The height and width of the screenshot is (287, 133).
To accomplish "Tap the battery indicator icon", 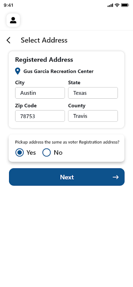I will click(125, 5).
